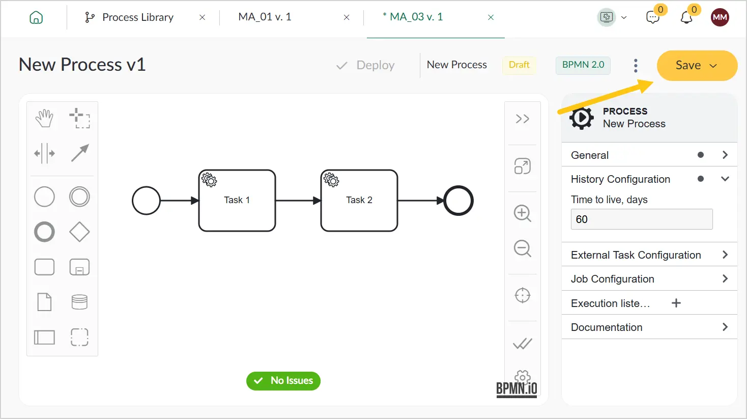Select Task 2 on the canvas
747x419 pixels.
pyautogui.click(x=359, y=201)
